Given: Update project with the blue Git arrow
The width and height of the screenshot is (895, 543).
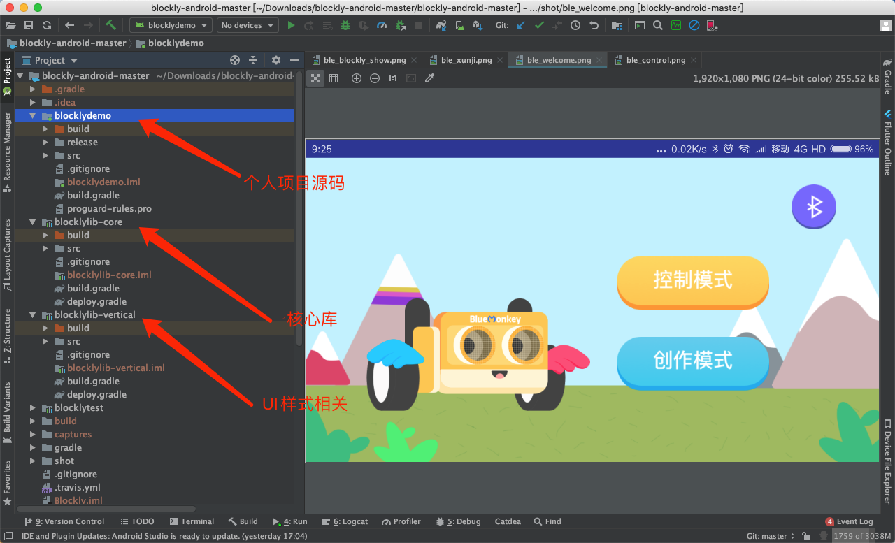Looking at the screenshot, I should coord(521,25).
